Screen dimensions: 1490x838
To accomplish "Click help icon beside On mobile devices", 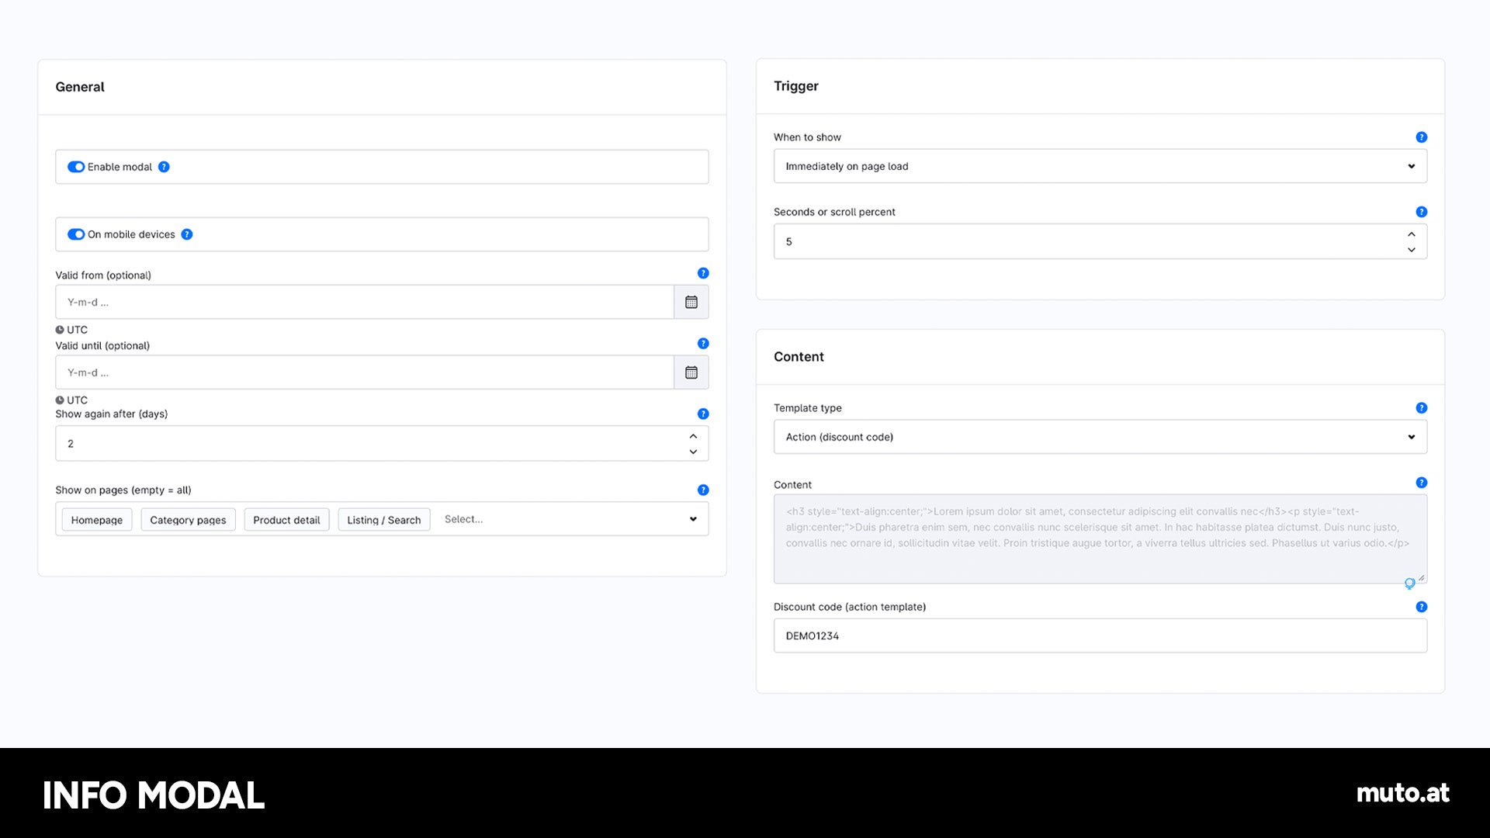I will click(187, 234).
